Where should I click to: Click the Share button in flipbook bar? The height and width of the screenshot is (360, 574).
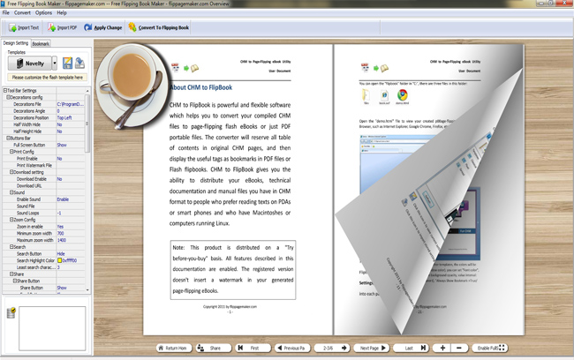pos(214,348)
